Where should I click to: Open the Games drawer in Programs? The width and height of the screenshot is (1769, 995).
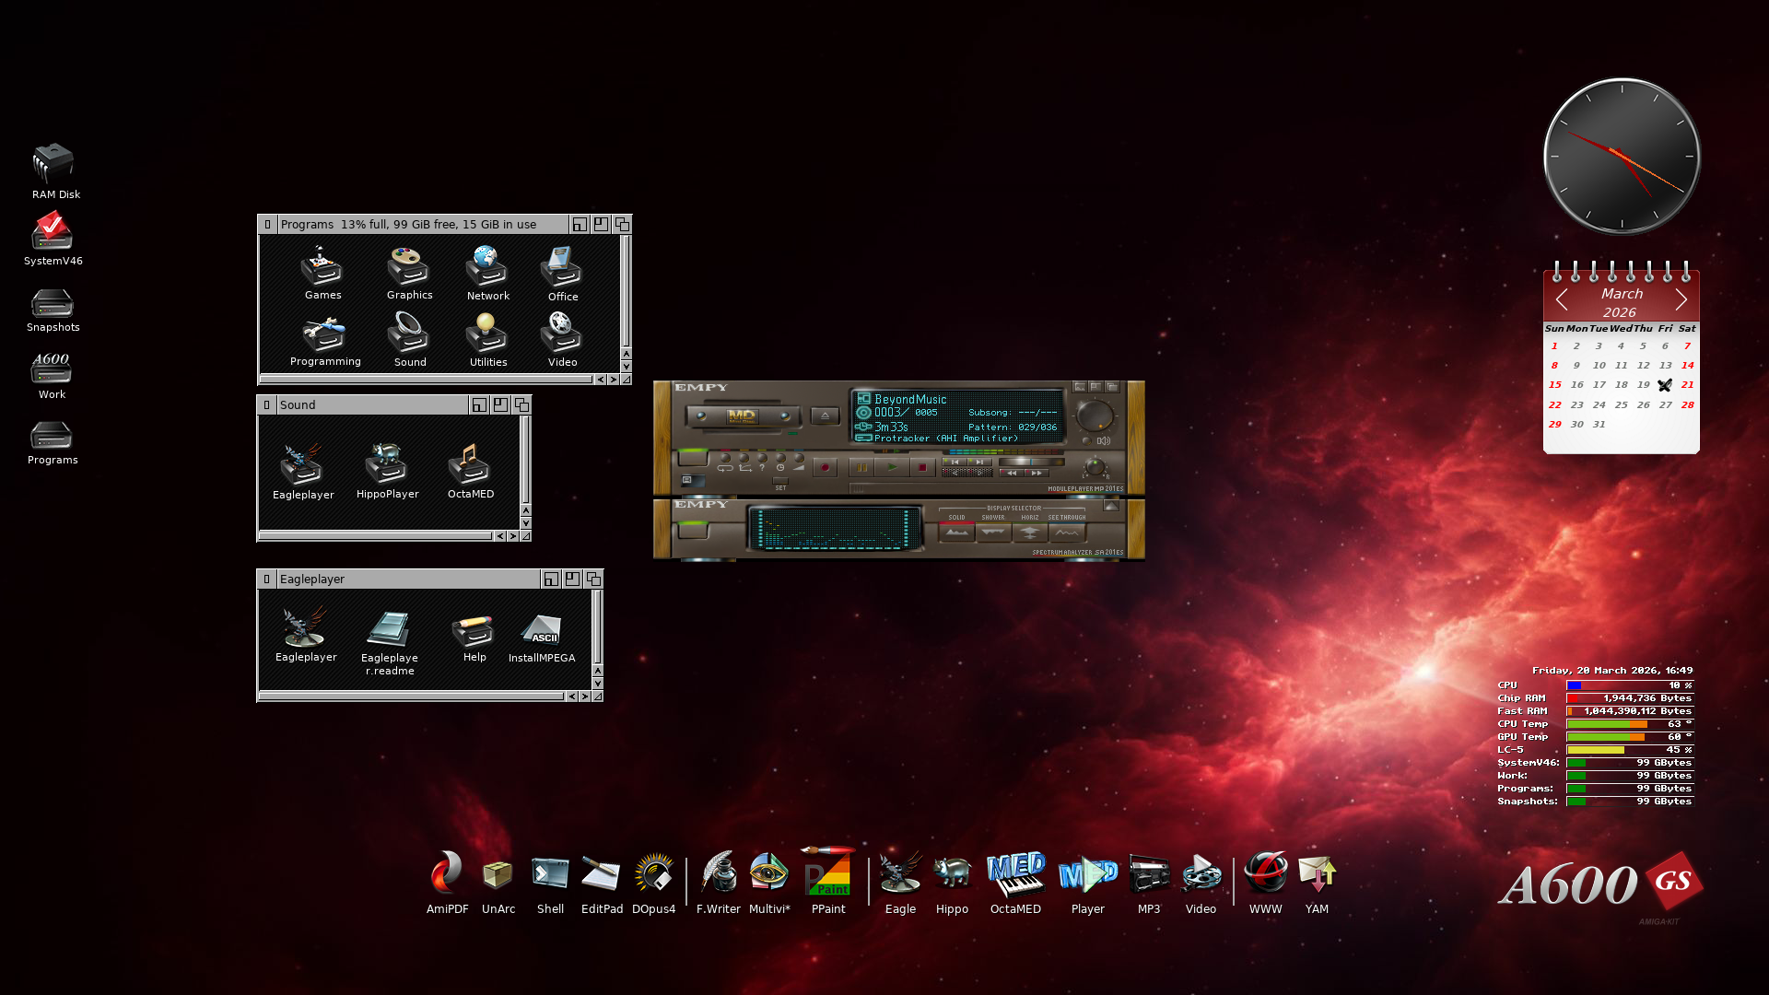coord(322,267)
